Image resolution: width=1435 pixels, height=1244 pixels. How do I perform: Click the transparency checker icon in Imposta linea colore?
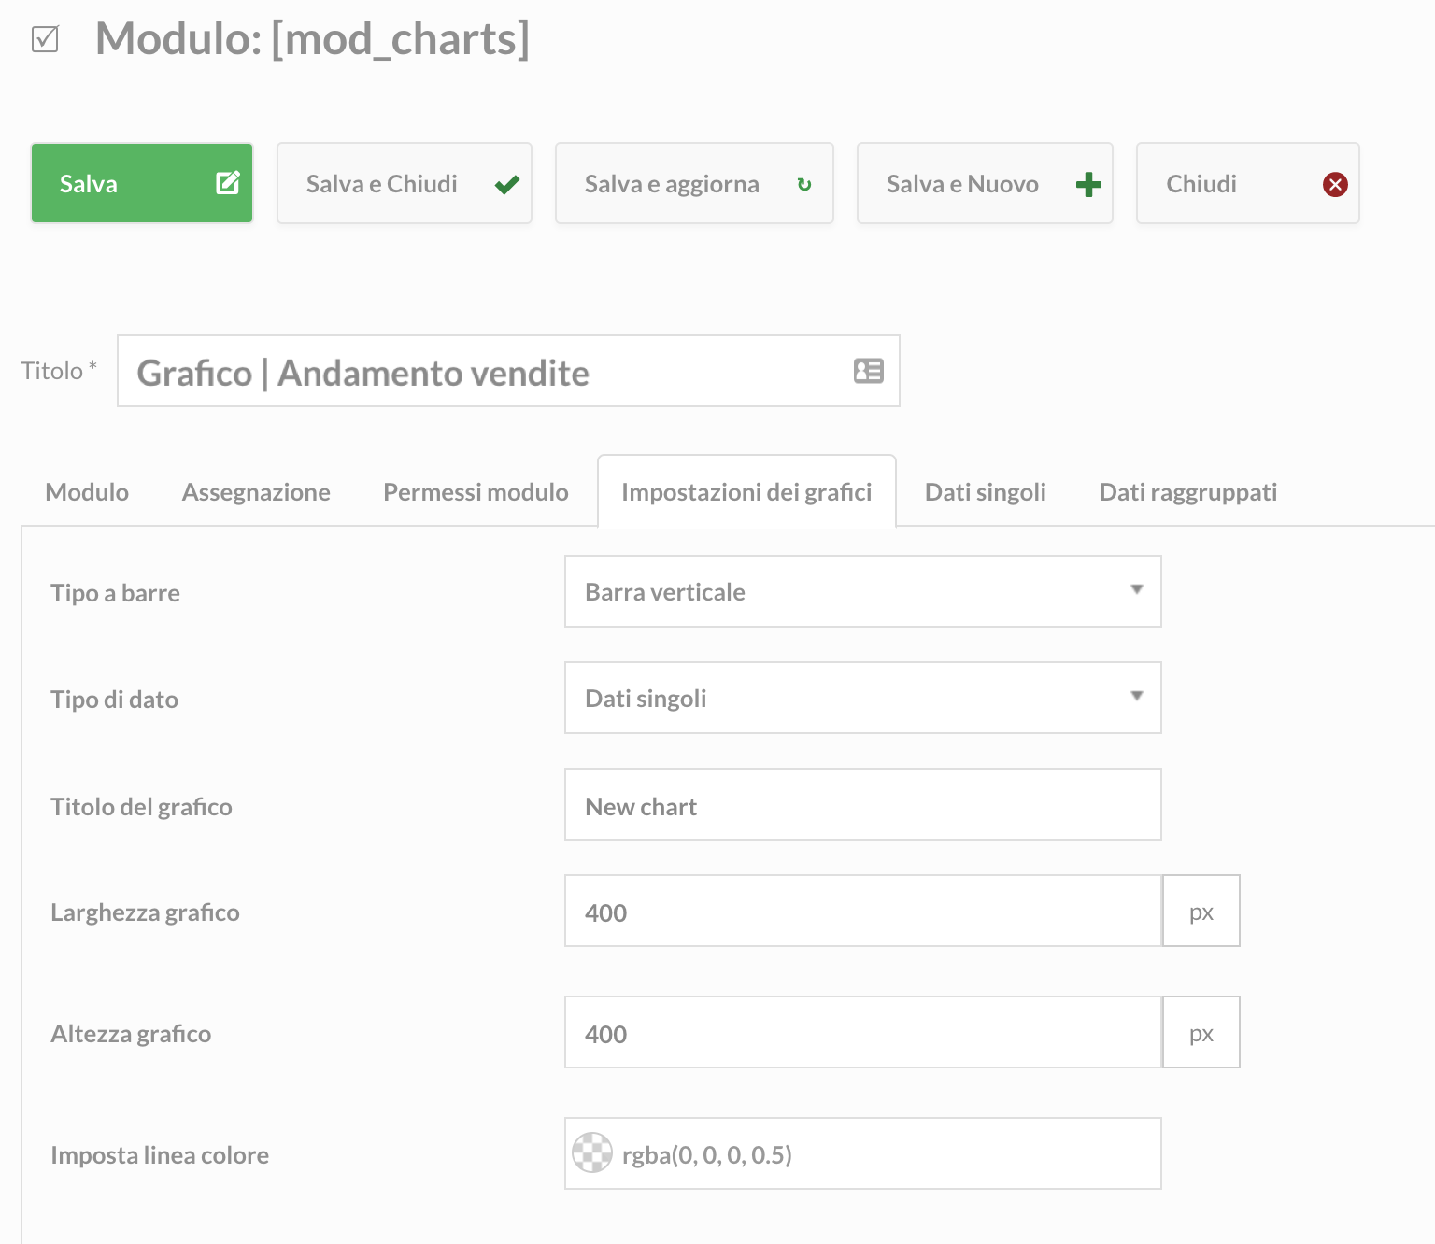pos(593,1153)
